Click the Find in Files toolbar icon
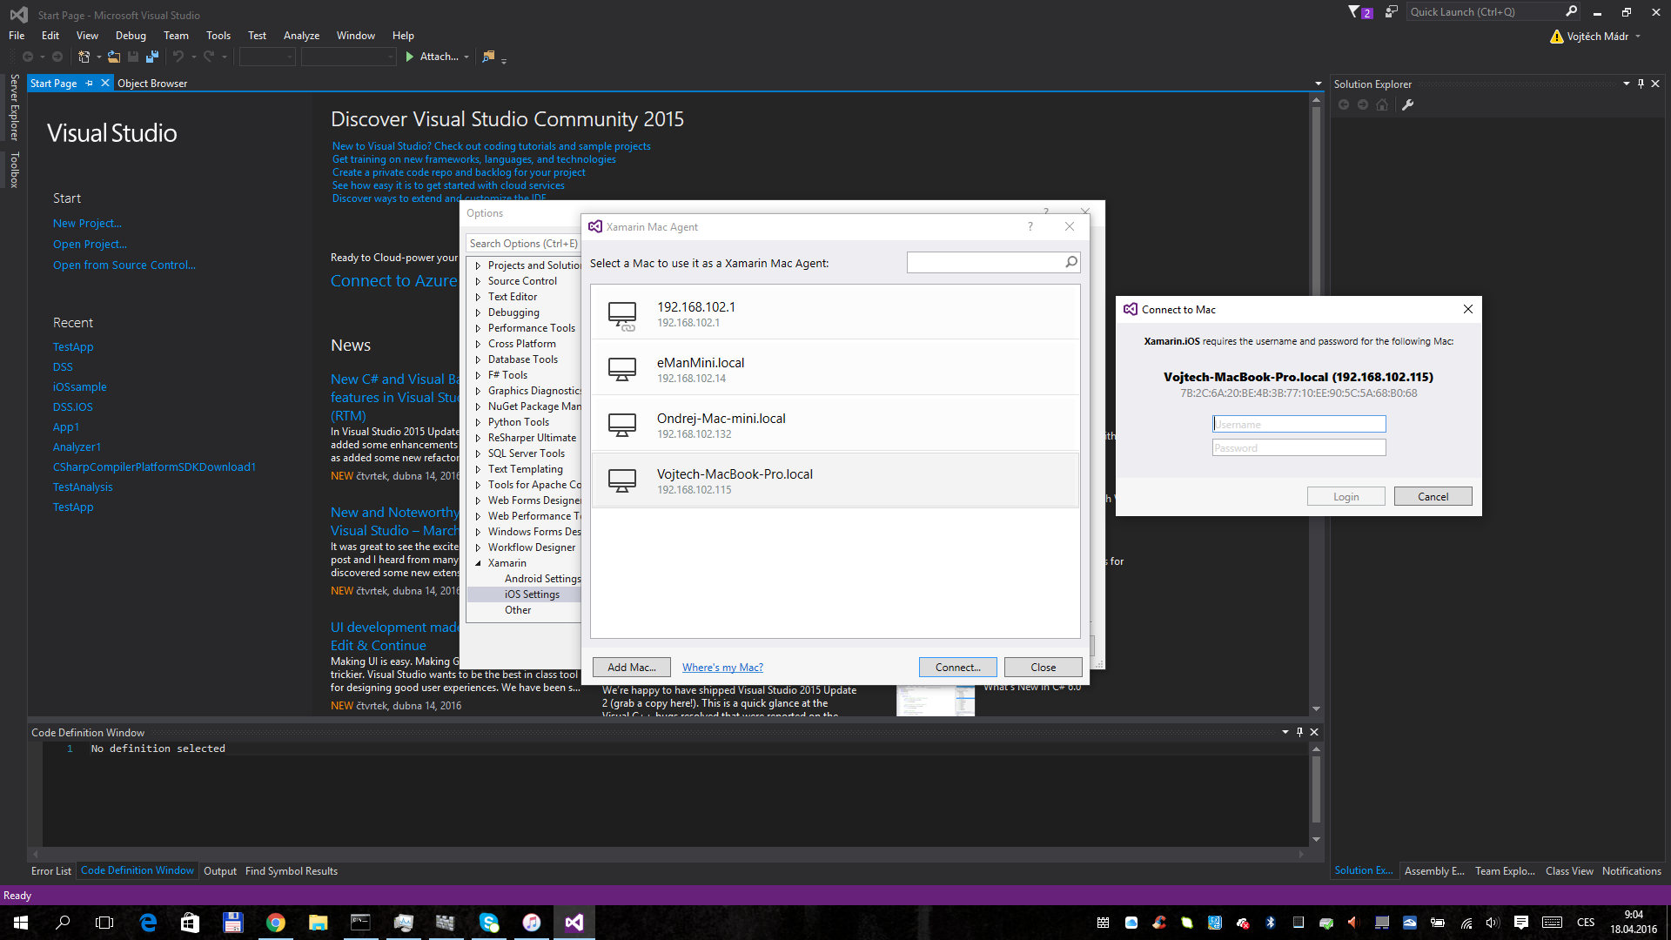The image size is (1671, 940). click(x=488, y=57)
